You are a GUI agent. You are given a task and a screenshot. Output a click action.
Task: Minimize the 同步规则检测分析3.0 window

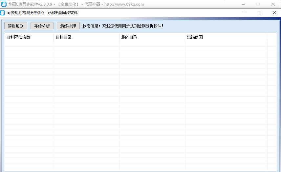245,13
